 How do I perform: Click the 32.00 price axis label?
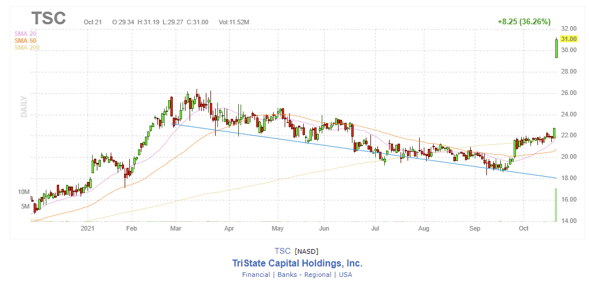569,28
